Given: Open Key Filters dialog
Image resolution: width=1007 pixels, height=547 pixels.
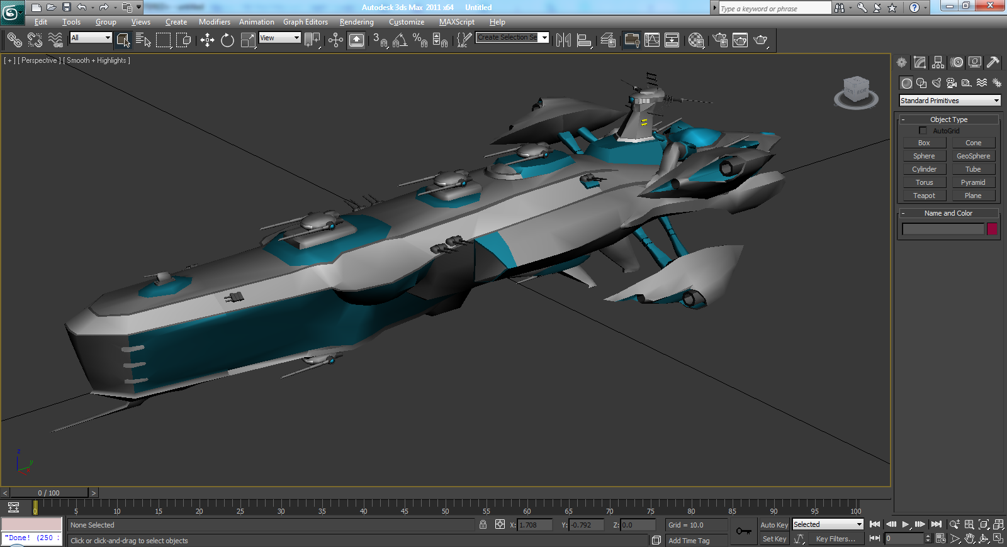Looking at the screenshot, I should coord(836,539).
